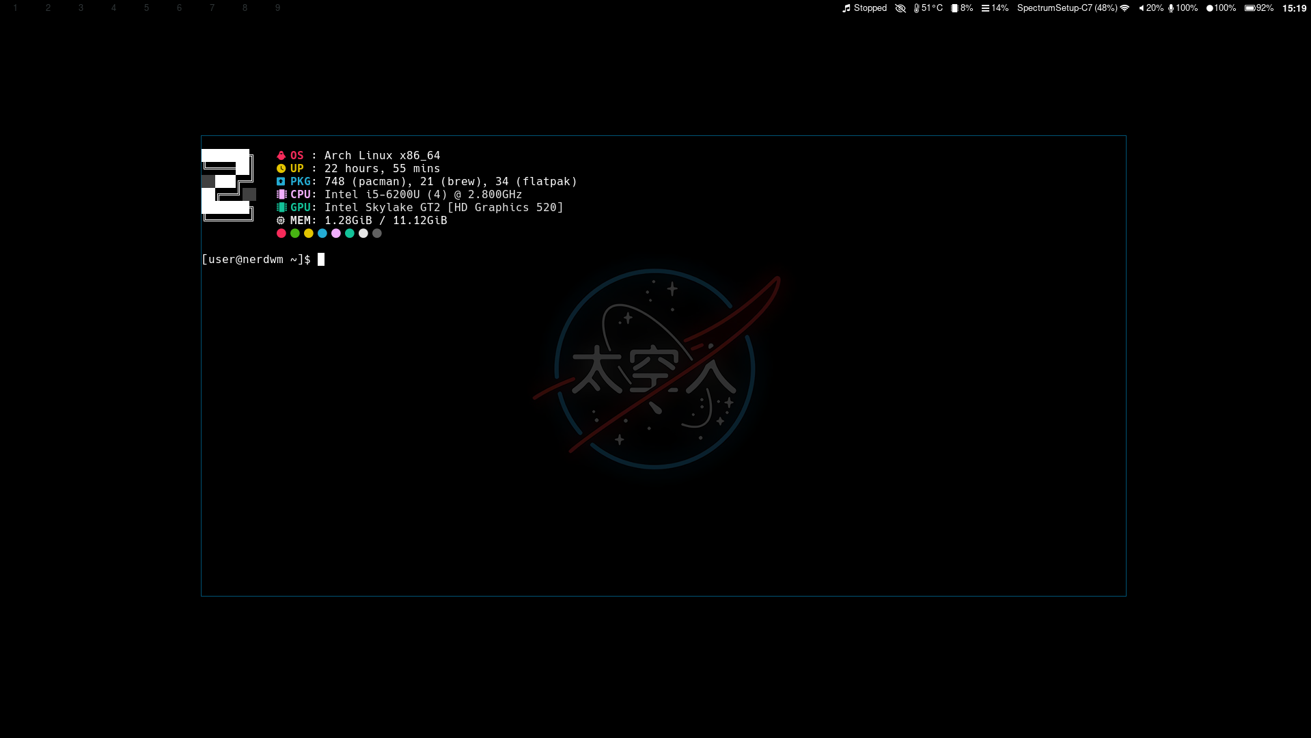This screenshot has width=1311, height=738.
Task: Click the Arch Linux logo in terminal
Action: [x=229, y=185]
